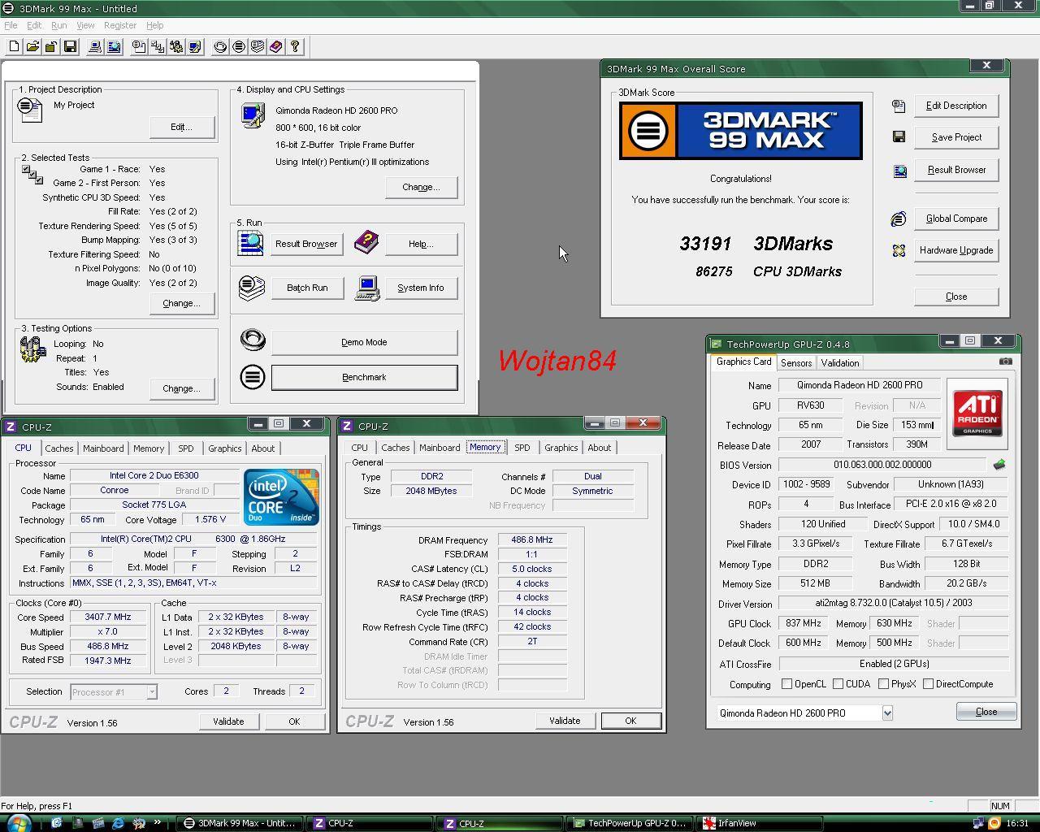Click the Demo Mode toolbar icon
The image size is (1040, 832).
point(220,46)
